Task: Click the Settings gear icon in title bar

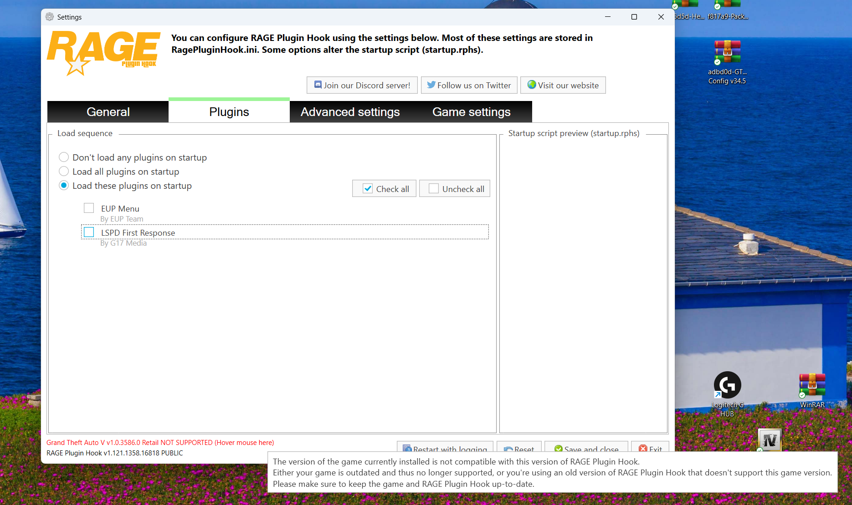Action: (x=50, y=17)
